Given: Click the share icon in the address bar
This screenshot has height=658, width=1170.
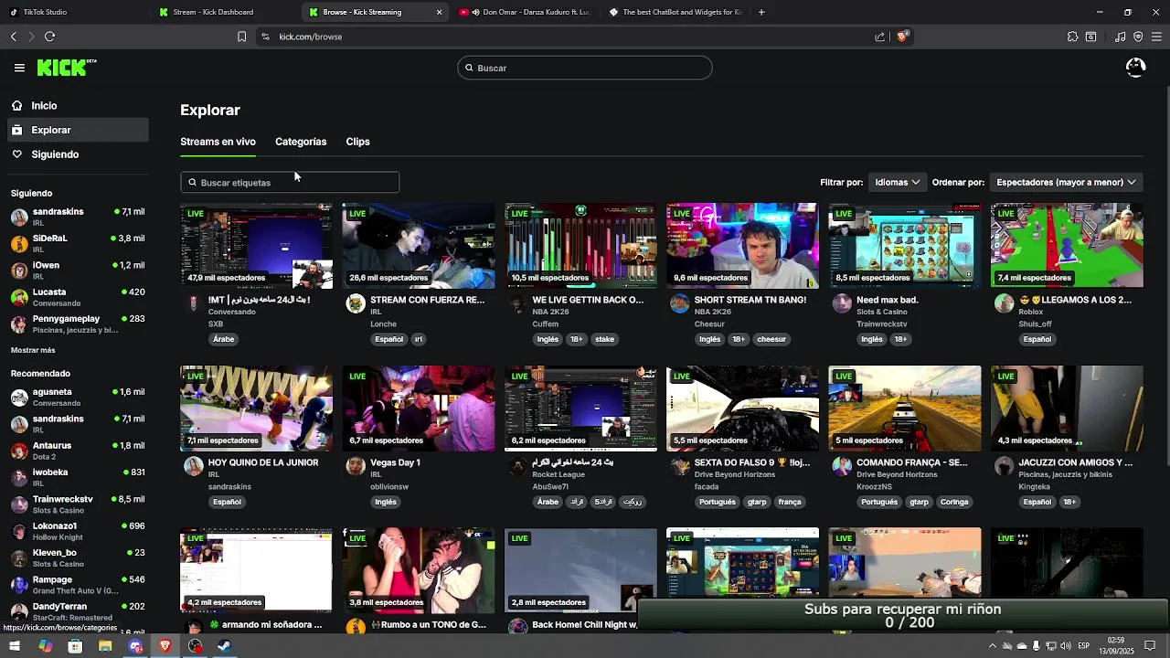Looking at the screenshot, I should 879,37.
